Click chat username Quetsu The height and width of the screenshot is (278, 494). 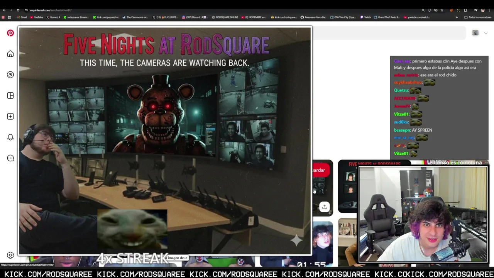click(x=401, y=90)
